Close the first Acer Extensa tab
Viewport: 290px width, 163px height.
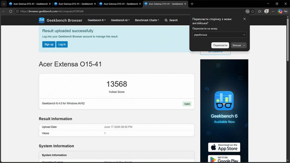pos(50,4)
